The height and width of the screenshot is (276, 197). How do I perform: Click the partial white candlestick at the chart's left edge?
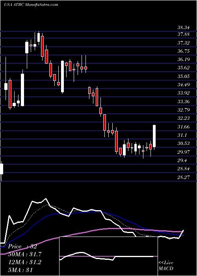(2, 169)
